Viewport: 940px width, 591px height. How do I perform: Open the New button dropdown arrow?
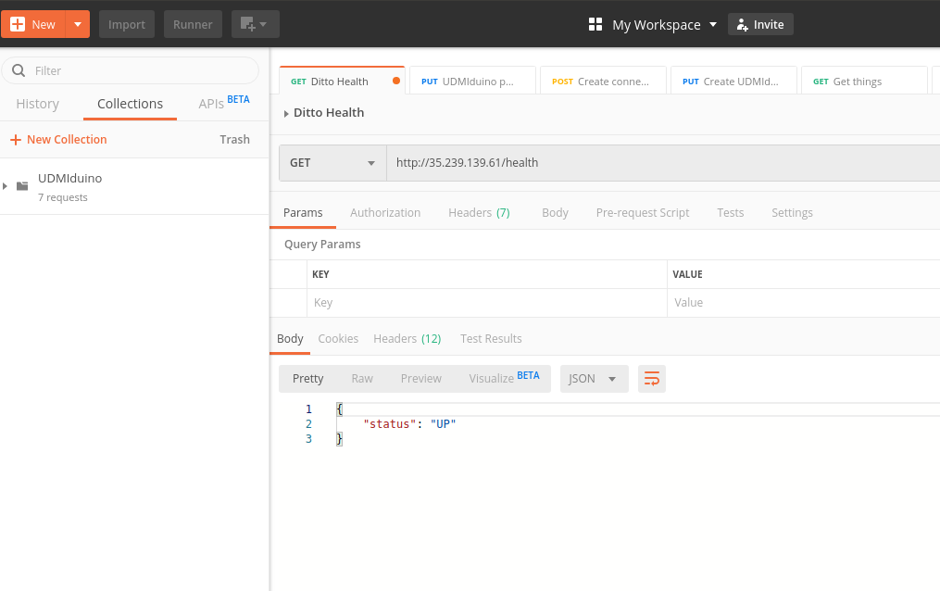(78, 25)
